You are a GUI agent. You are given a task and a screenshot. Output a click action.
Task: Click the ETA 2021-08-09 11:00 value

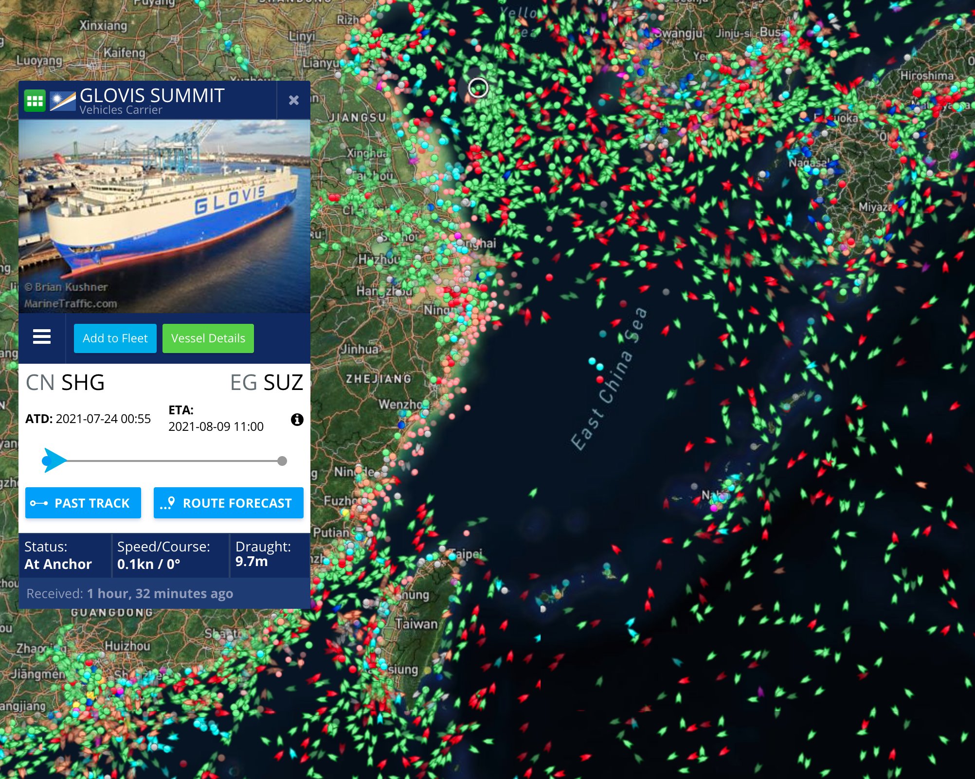[216, 426]
